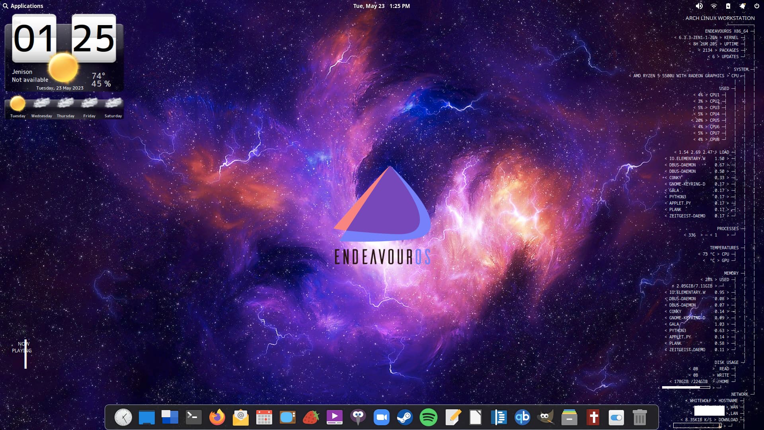Image resolution: width=764 pixels, height=430 pixels.
Task: Click the /HOME disk usage bar
Action: 686,387
